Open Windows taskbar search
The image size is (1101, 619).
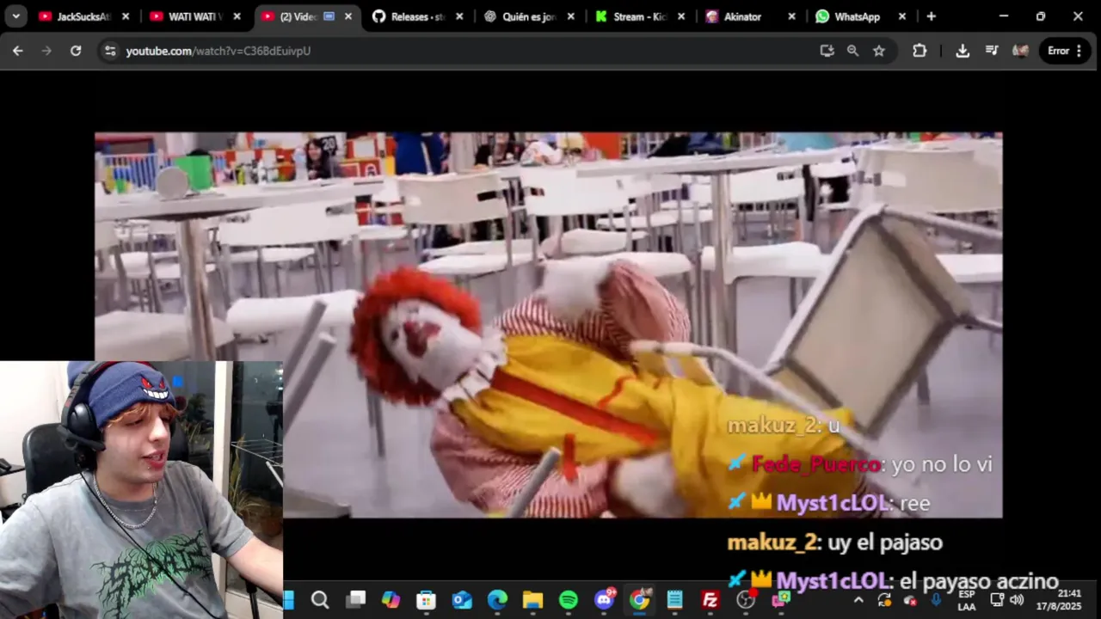point(320,600)
